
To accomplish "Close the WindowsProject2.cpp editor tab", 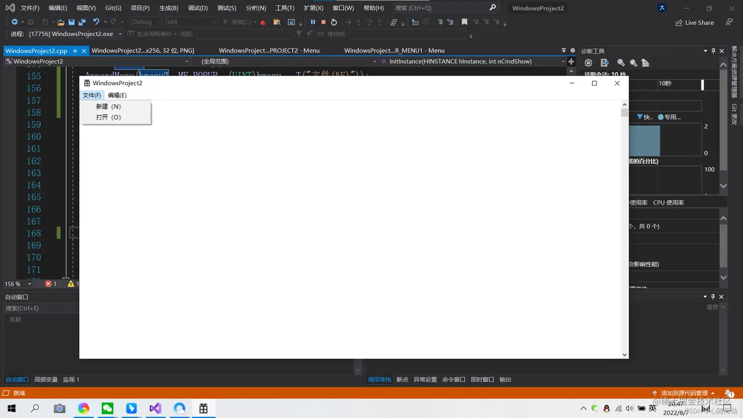I will pos(84,51).
